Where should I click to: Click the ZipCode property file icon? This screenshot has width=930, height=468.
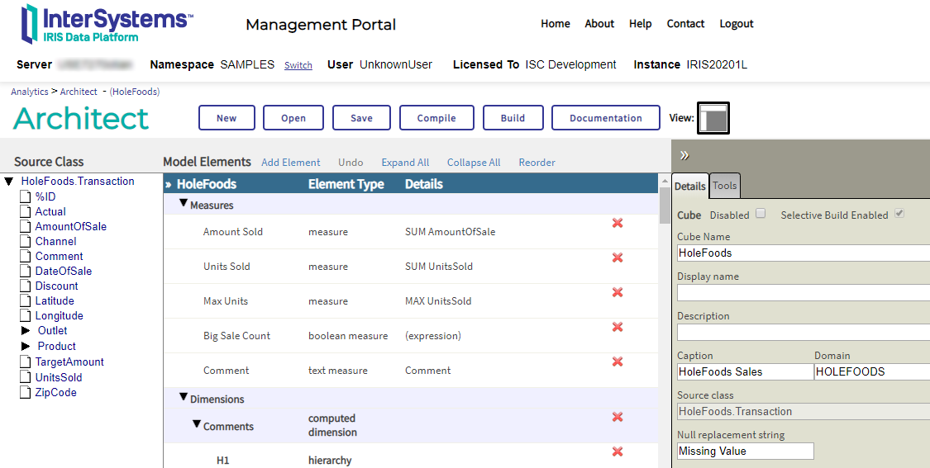pos(25,392)
